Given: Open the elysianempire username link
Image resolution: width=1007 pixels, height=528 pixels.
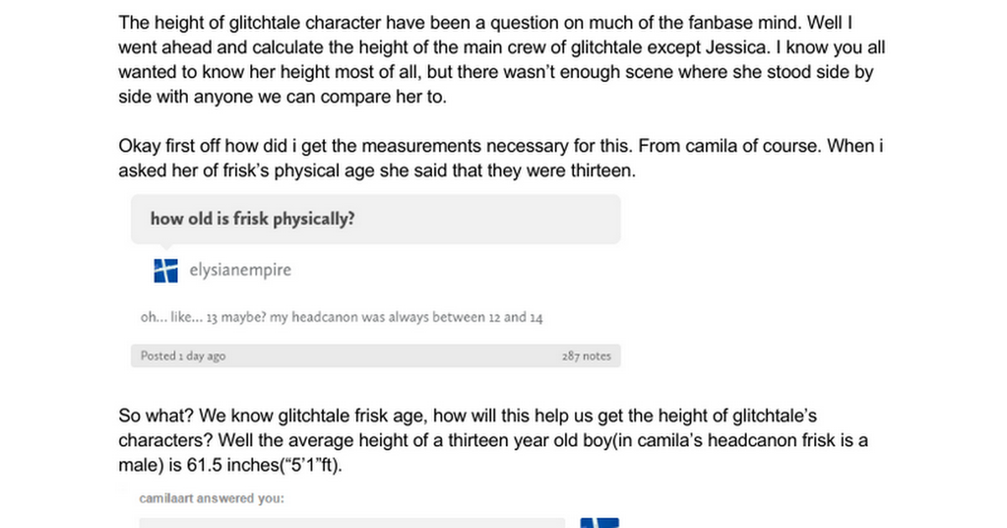Looking at the screenshot, I should (240, 271).
